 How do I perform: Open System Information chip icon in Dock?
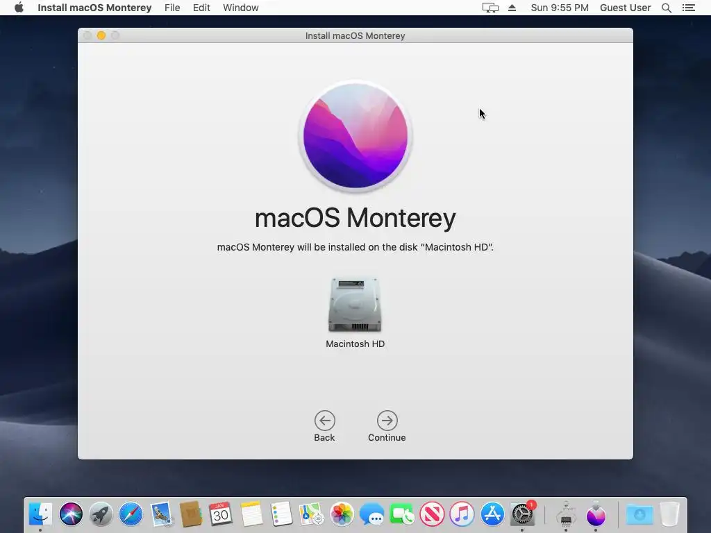click(x=566, y=514)
